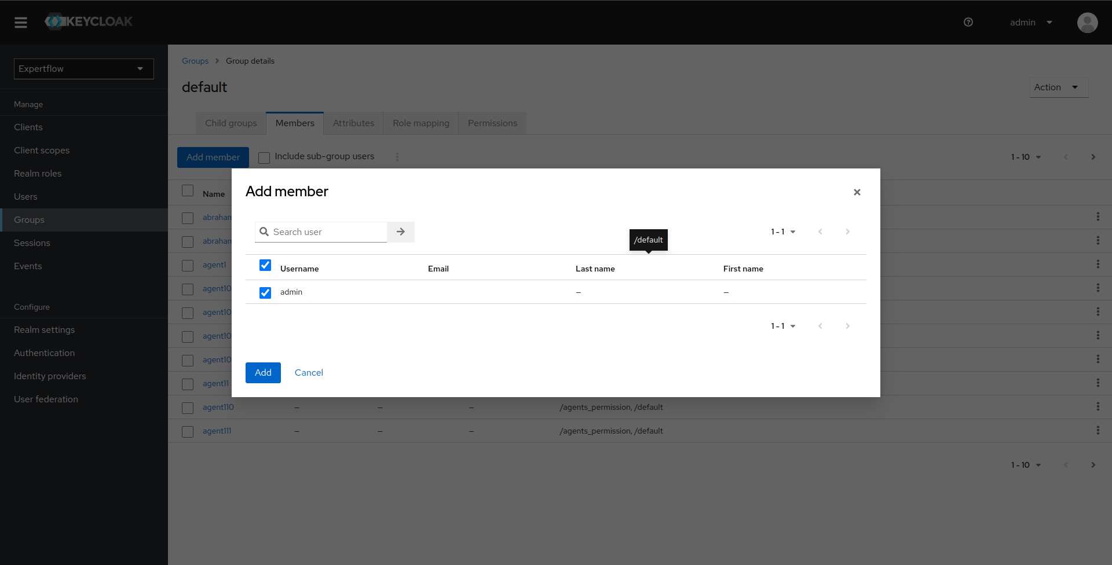This screenshot has width=1112, height=565.
Task: Close the Add member dialog with the X
Action: [857, 192]
